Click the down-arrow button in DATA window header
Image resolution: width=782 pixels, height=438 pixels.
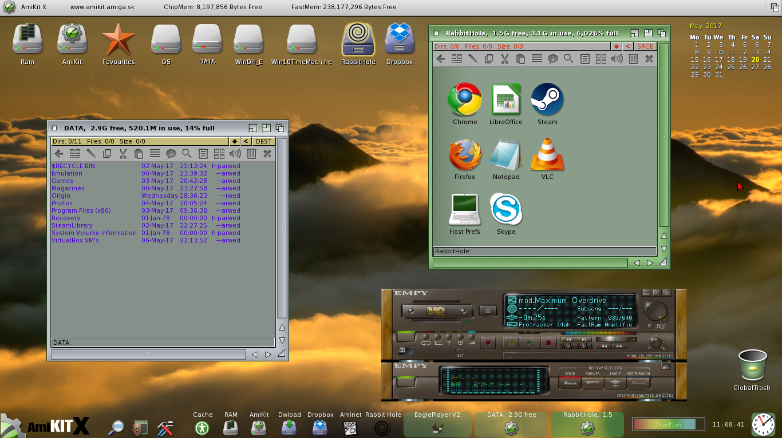(235, 141)
